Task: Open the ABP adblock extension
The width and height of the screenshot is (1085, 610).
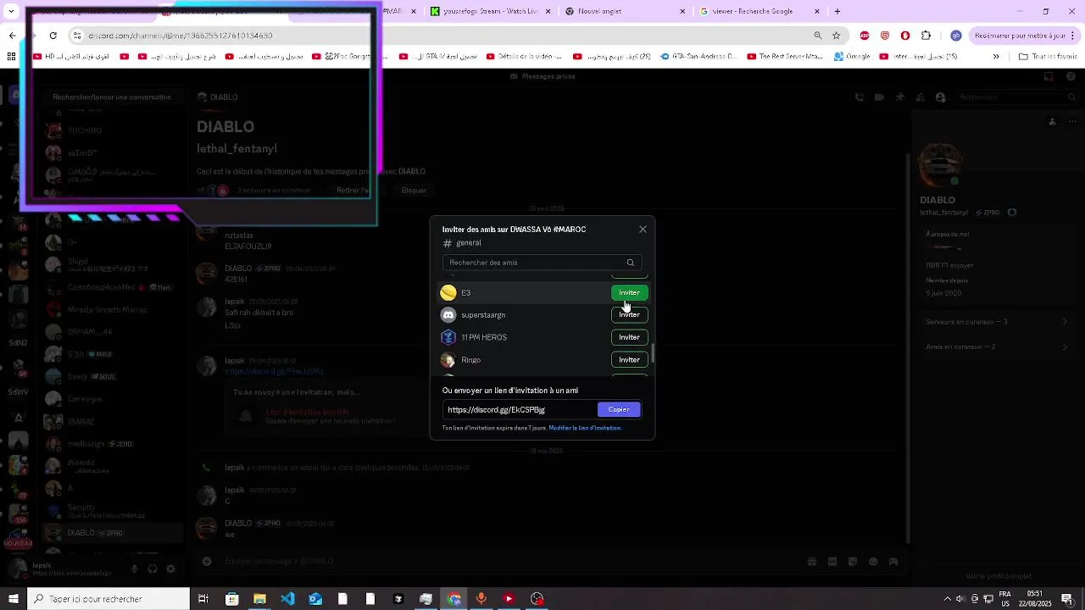Action: pos(865,36)
